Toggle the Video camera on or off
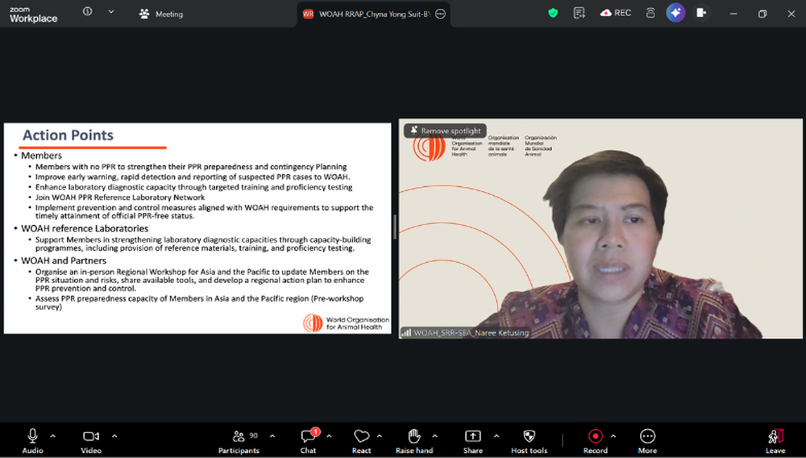 click(x=91, y=436)
